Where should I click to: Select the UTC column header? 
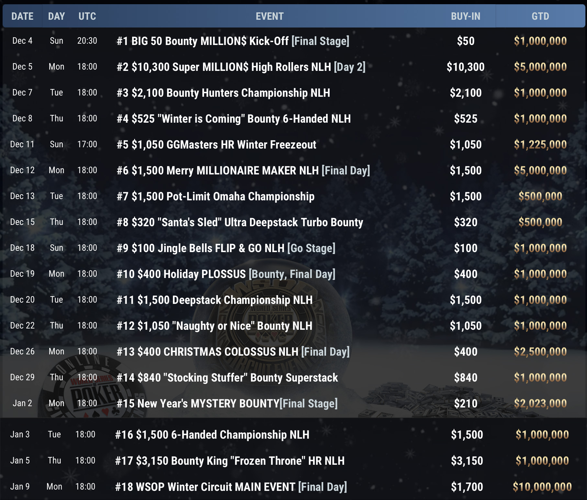(87, 16)
